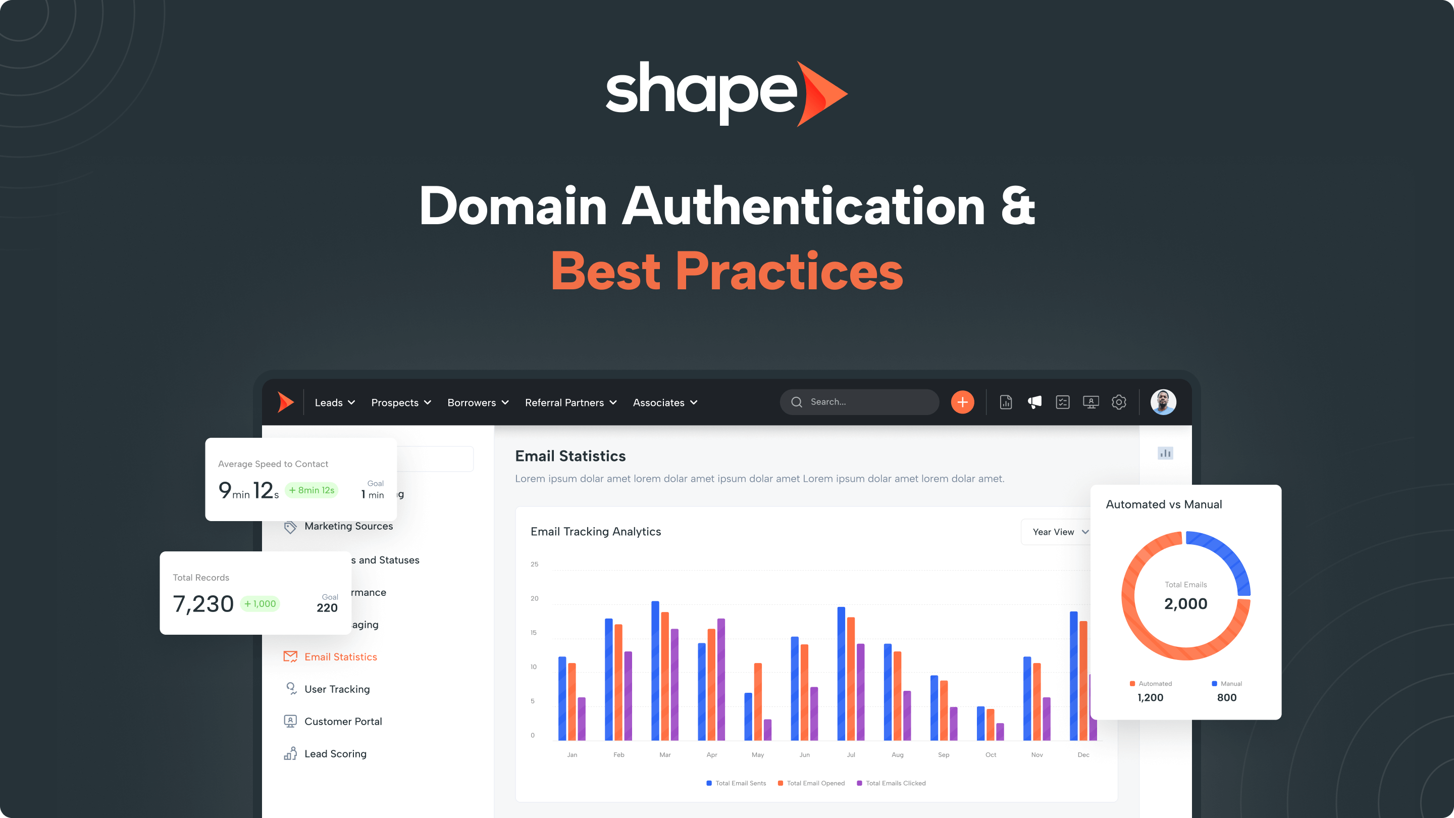This screenshot has height=818, width=1454.
Task: Select Marketing Sources from sidebar menu
Action: pos(348,525)
